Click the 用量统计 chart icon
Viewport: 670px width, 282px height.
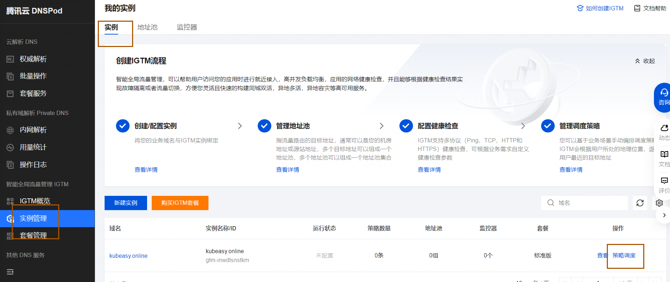pos(10,147)
